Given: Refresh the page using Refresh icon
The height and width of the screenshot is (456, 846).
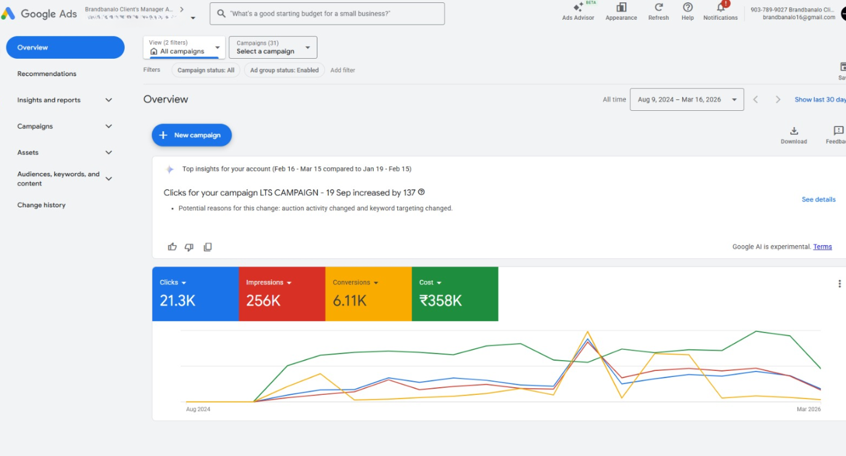Looking at the screenshot, I should [658, 8].
